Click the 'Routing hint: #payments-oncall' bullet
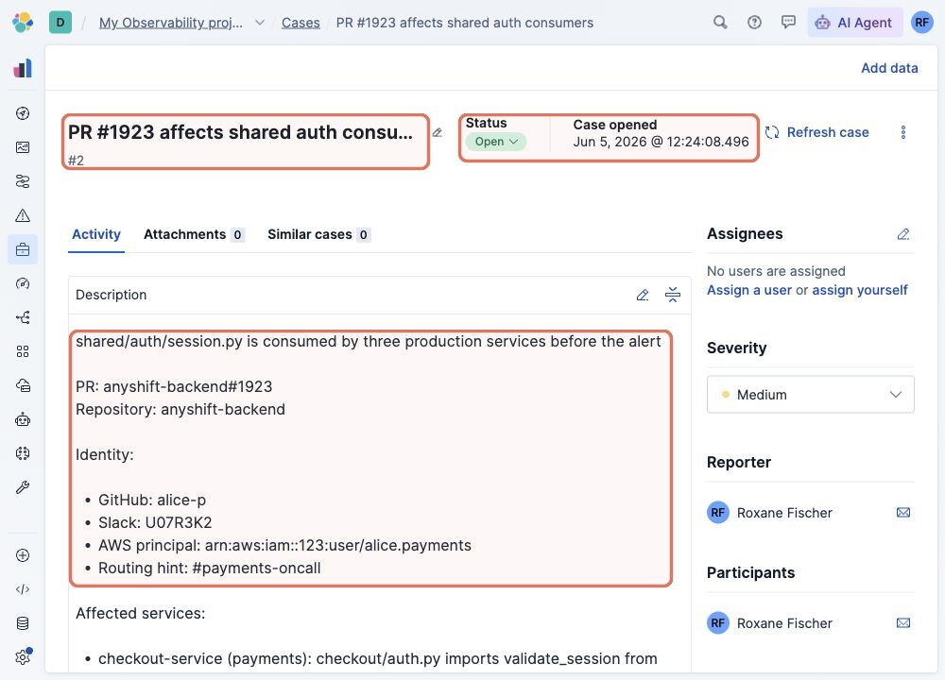The height and width of the screenshot is (680, 945). [209, 568]
